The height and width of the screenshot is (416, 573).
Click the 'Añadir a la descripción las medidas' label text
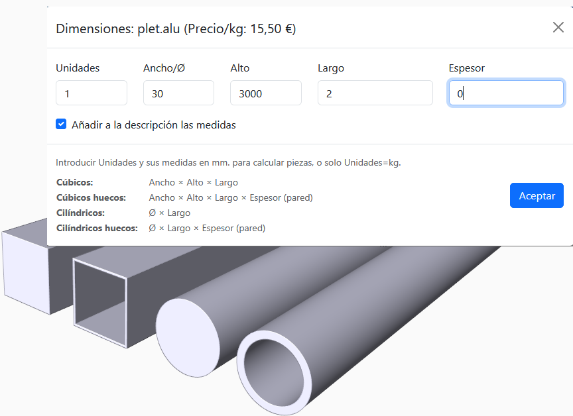[154, 125]
